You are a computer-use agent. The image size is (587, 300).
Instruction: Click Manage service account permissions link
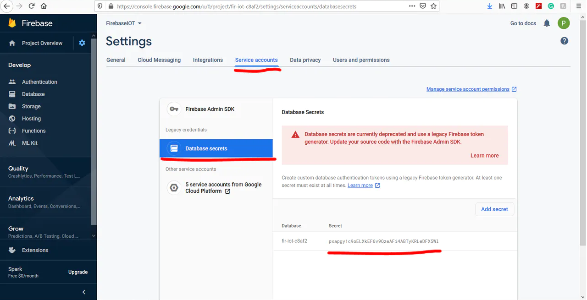tap(471, 89)
